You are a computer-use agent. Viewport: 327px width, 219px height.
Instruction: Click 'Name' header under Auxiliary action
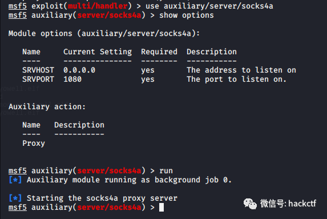coord(31,125)
